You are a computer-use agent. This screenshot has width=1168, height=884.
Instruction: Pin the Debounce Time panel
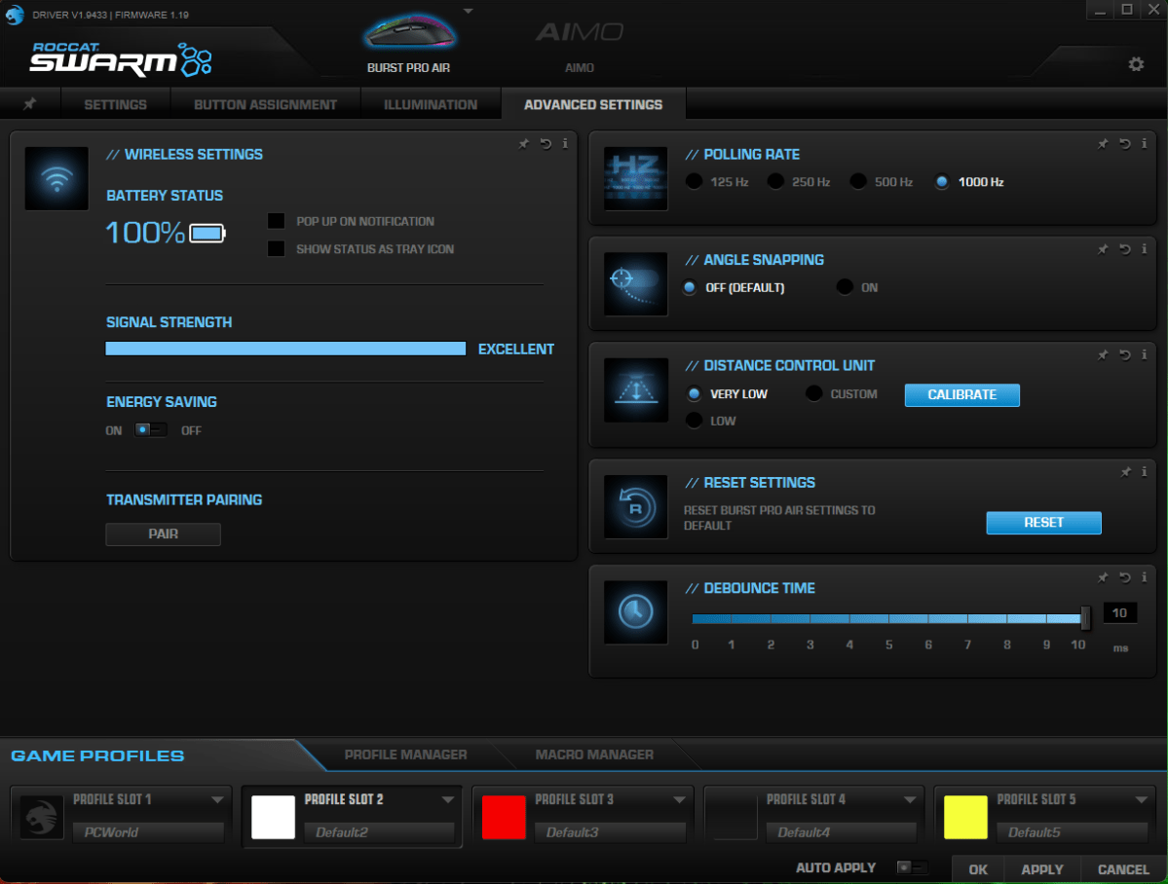point(1103,577)
